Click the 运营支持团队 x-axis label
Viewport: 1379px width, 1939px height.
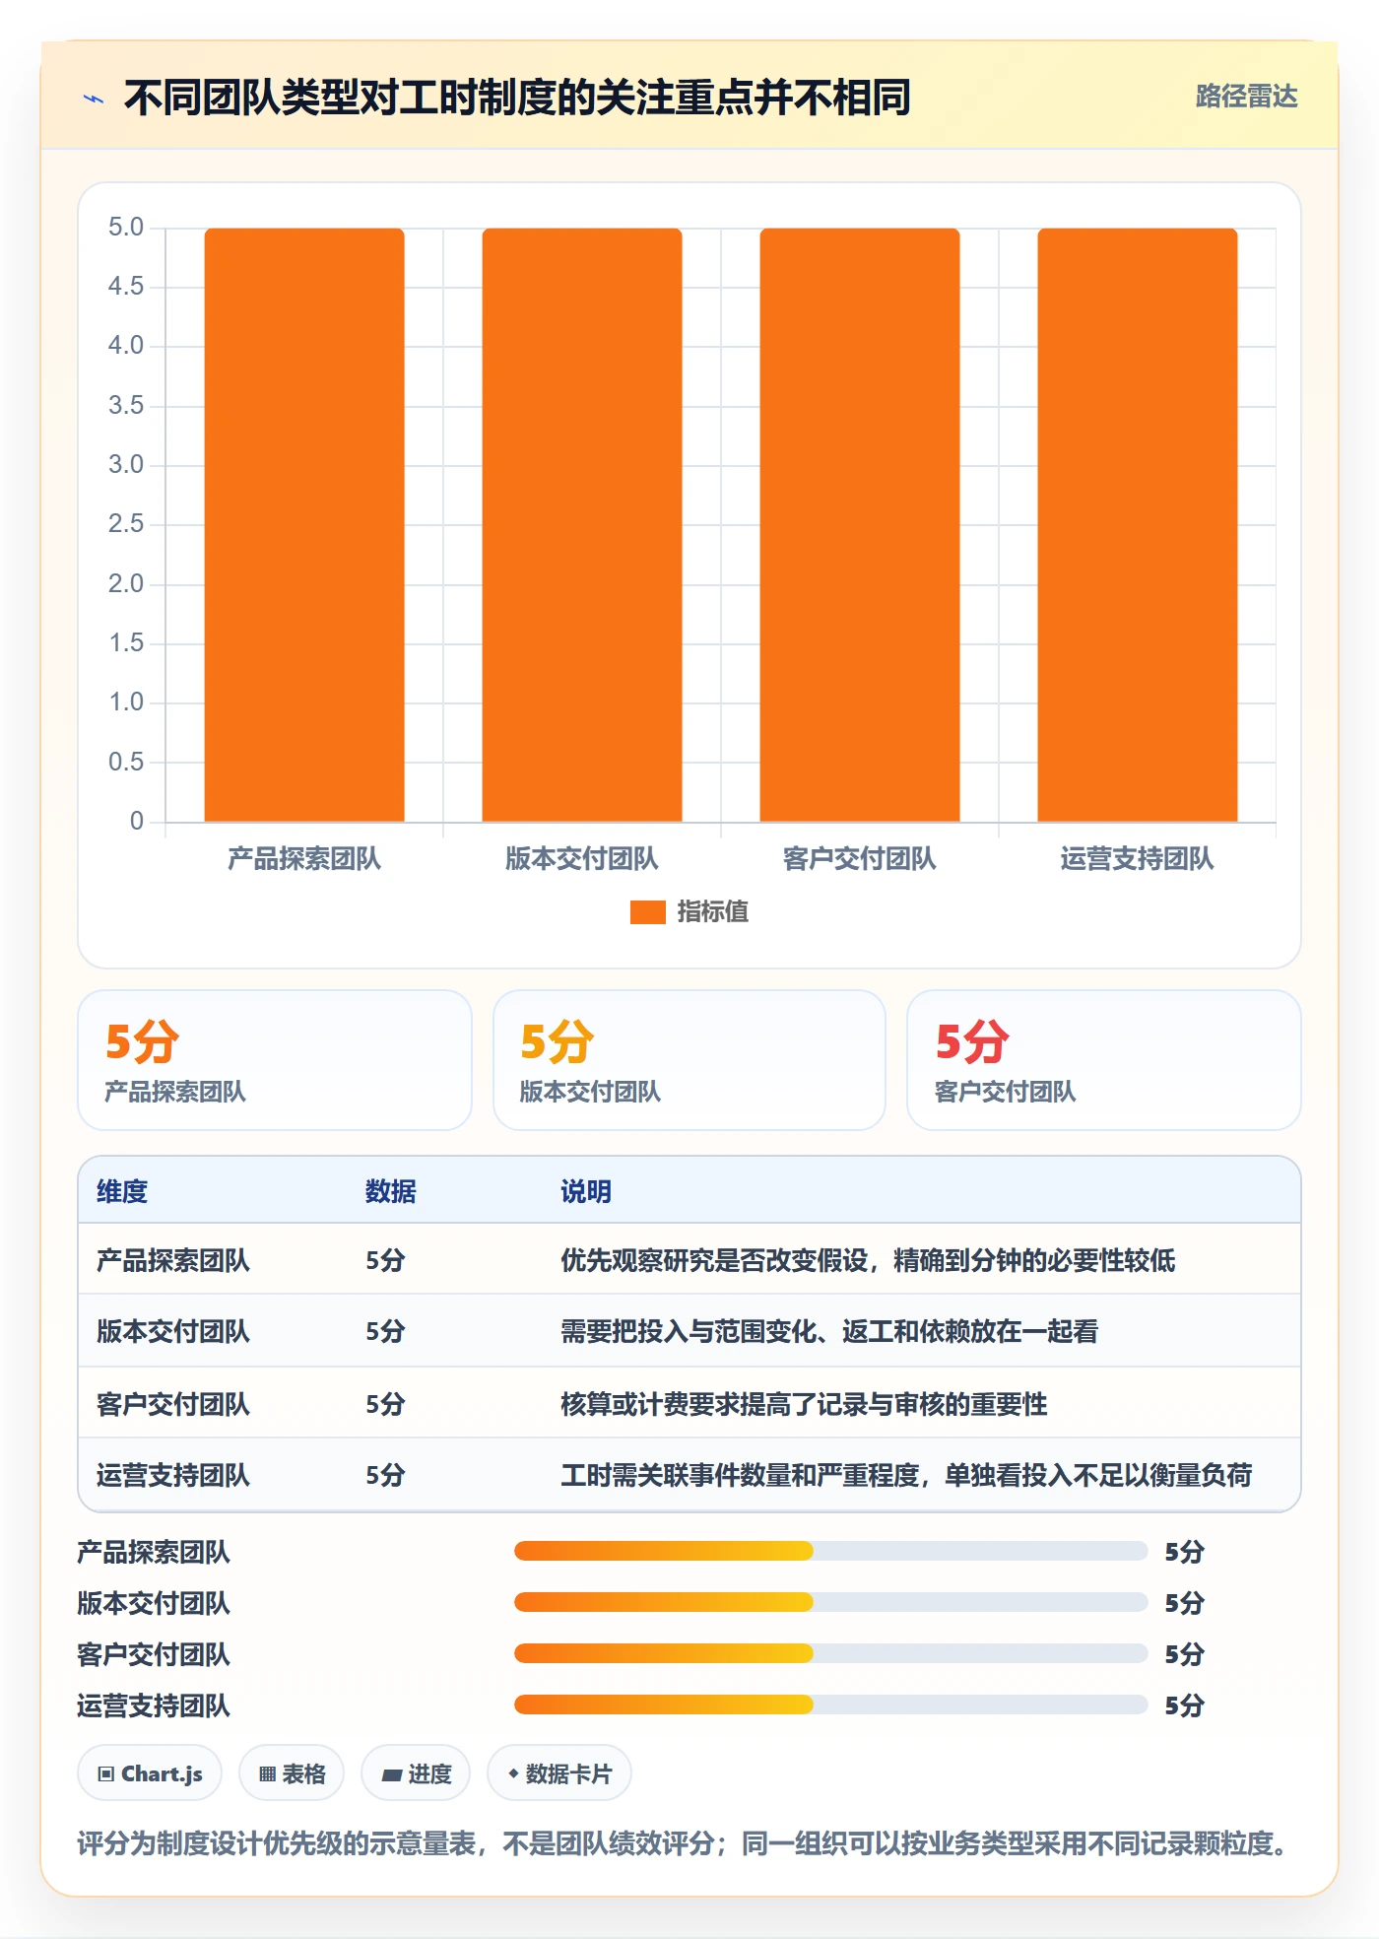pos(1138,859)
